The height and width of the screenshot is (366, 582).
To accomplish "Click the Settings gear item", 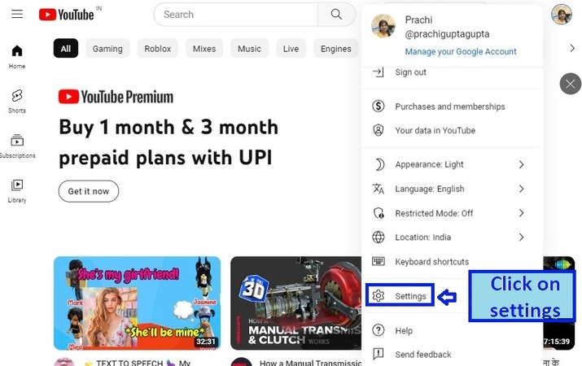I will pyautogui.click(x=400, y=295).
